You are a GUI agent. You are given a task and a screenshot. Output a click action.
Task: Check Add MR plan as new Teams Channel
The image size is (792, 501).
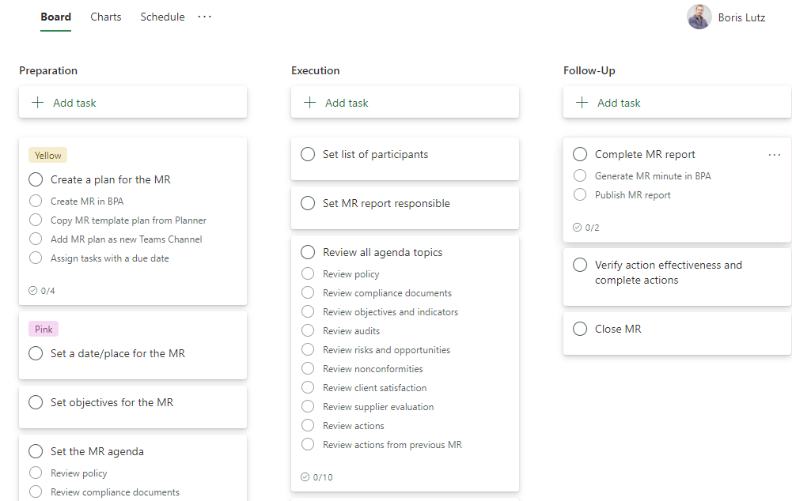click(36, 239)
